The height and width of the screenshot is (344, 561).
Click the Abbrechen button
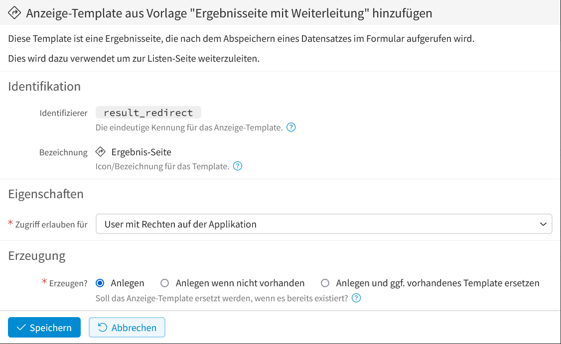pyautogui.click(x=127, y=328)
